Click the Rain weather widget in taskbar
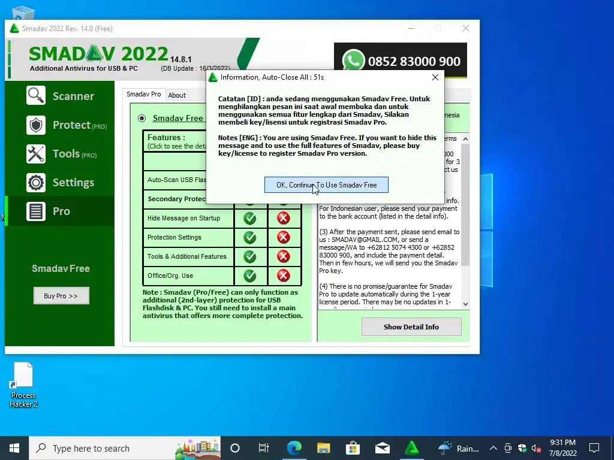 point(458,448)
